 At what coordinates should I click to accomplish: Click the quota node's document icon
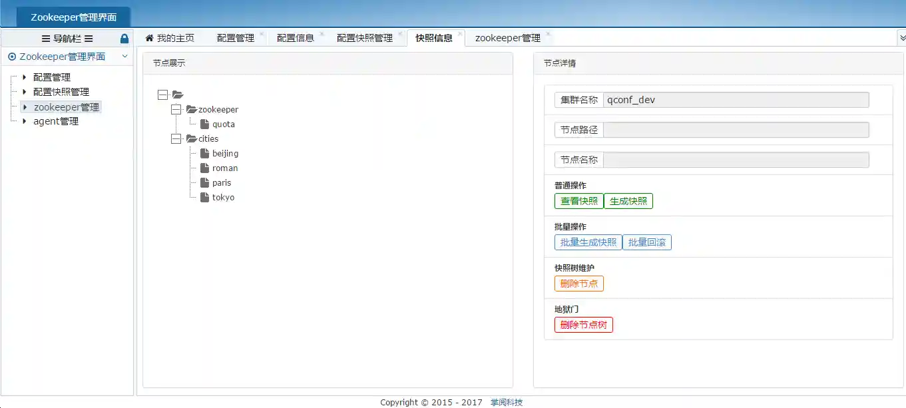coord(204,124)
